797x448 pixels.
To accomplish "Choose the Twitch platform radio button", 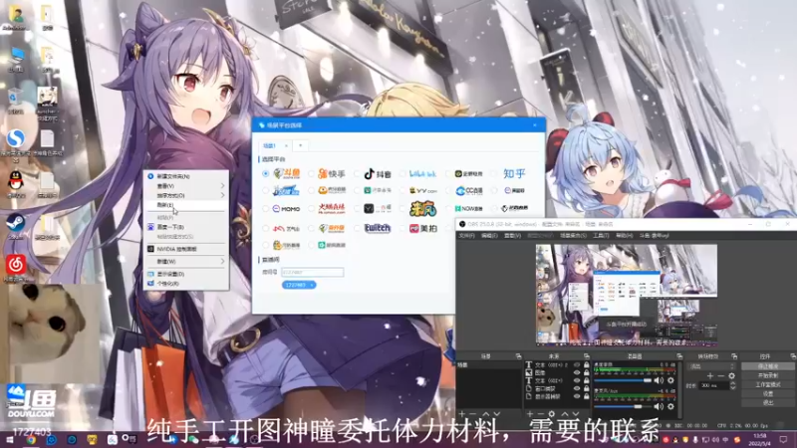I will [357, 229].
